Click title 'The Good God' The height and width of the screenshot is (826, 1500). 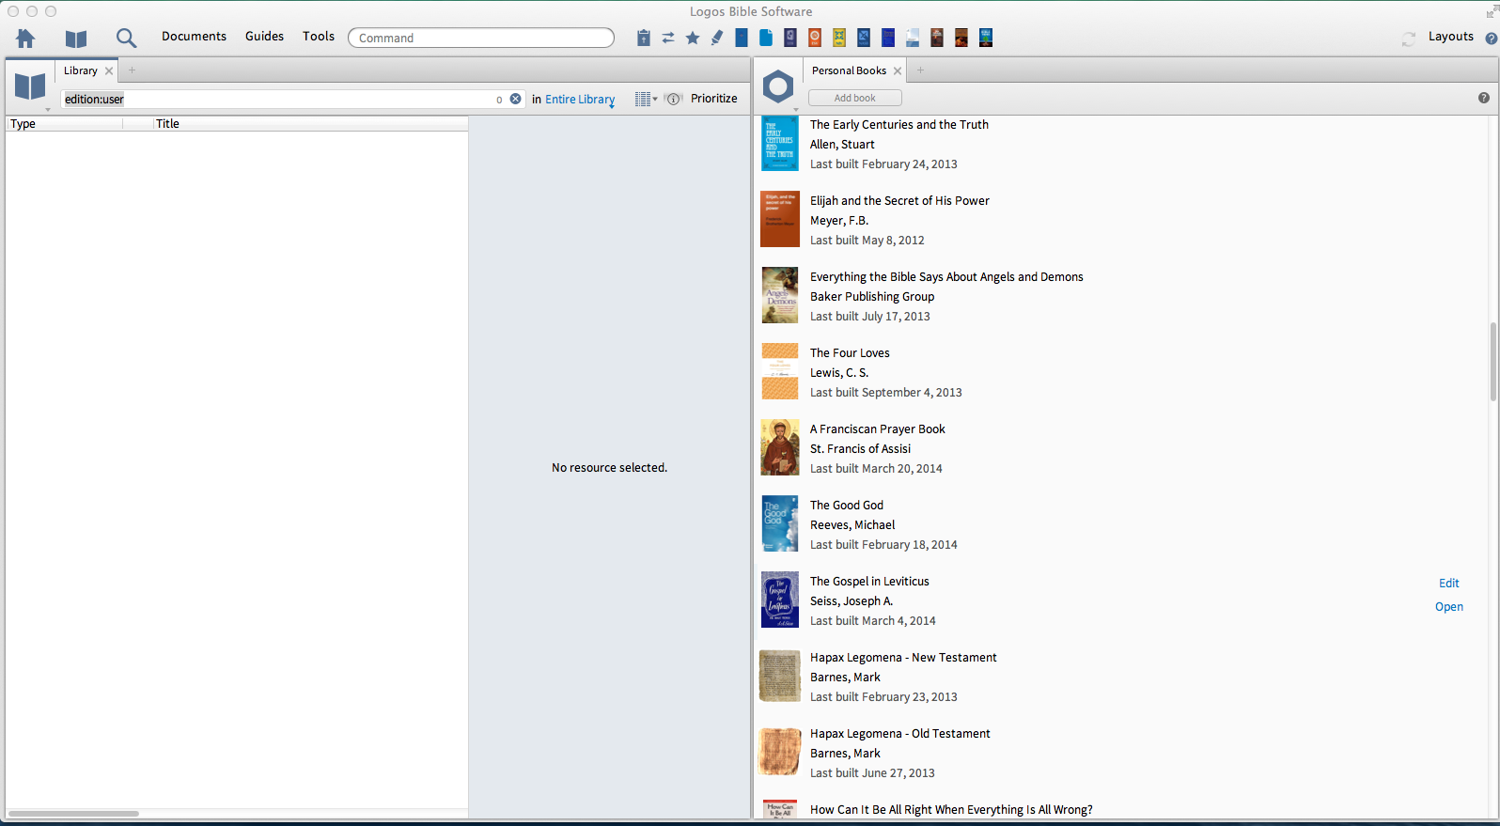846,506
